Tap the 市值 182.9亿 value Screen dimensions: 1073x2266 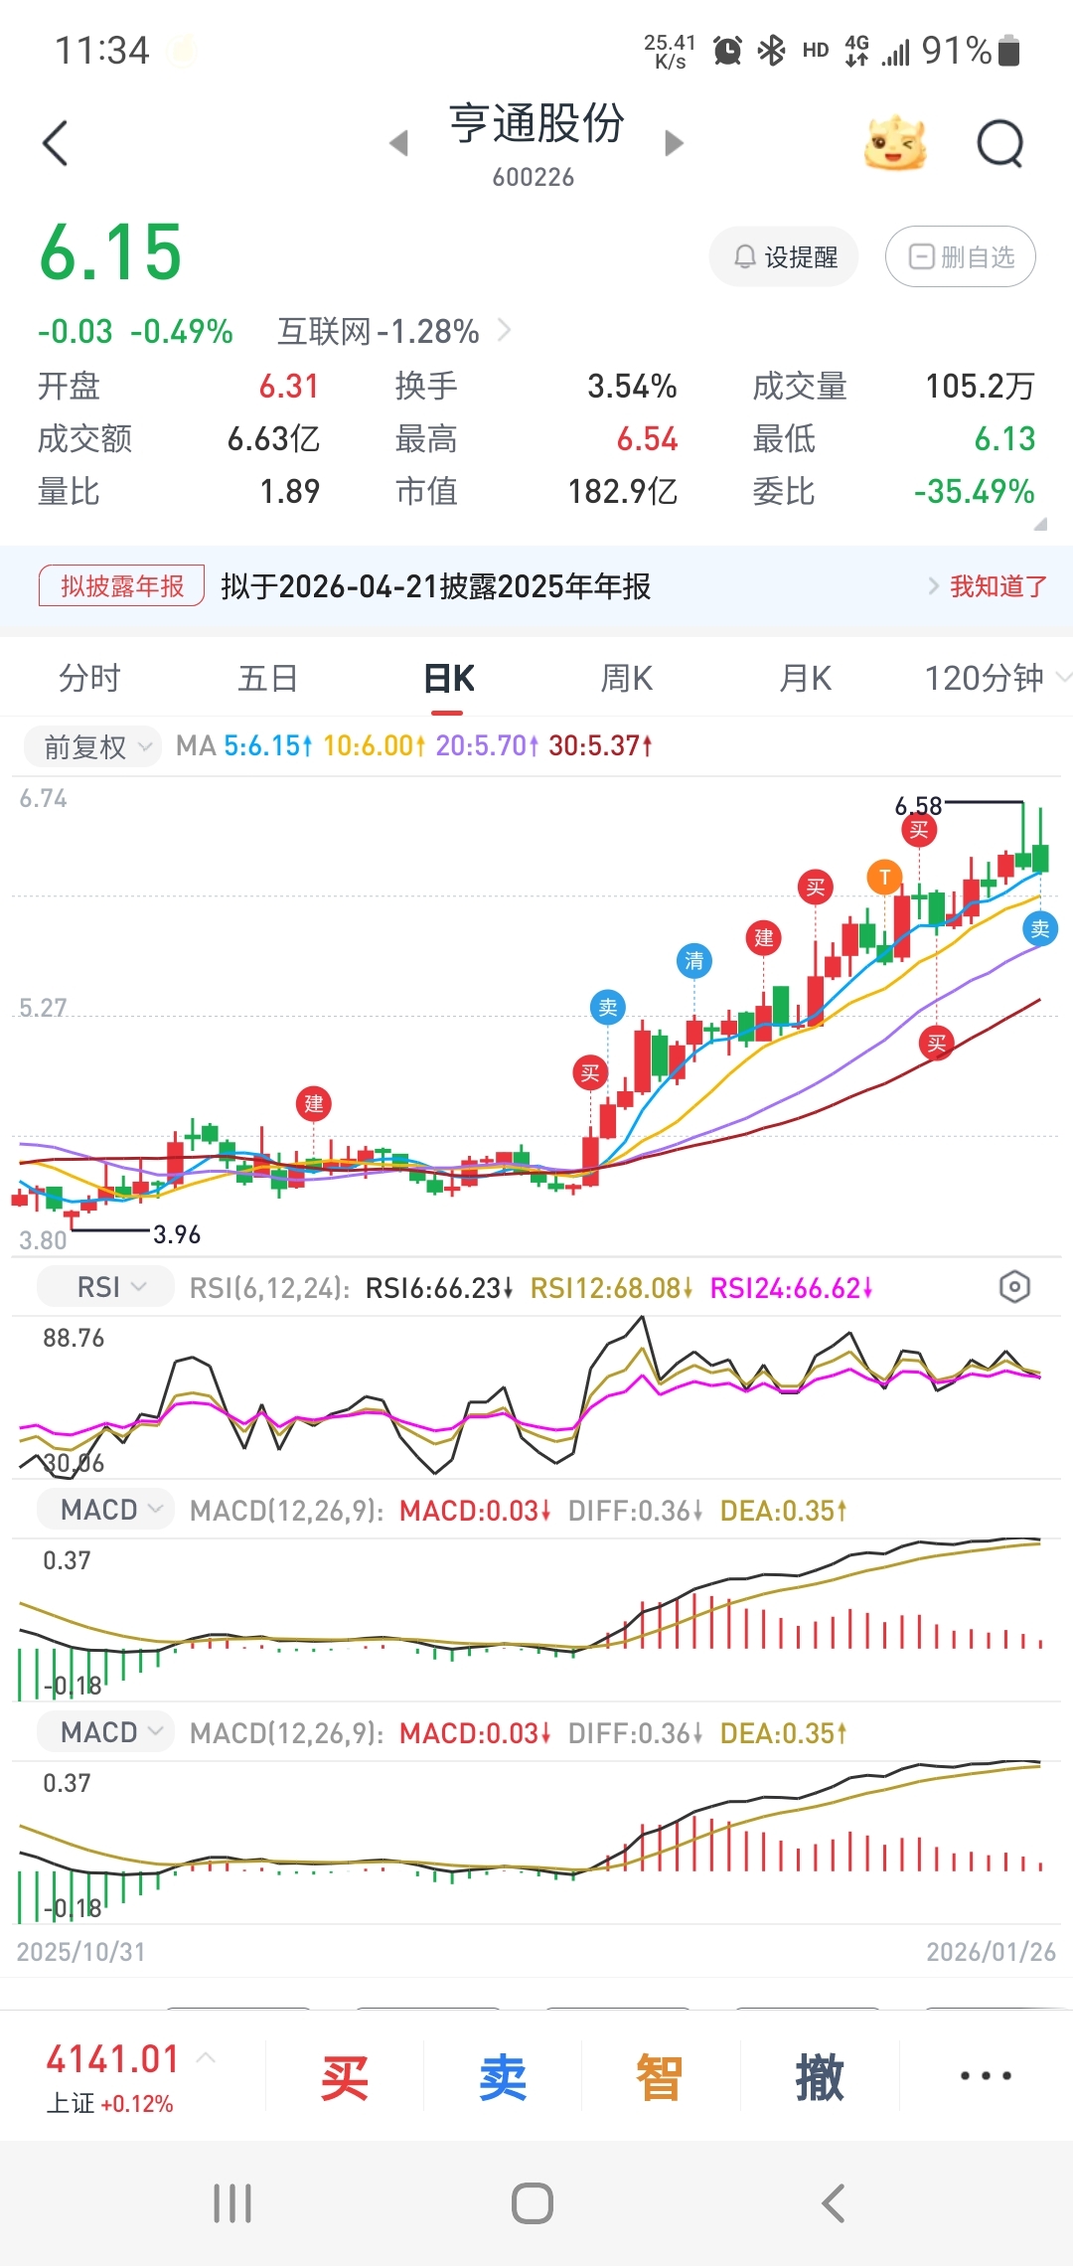[622, 491]
